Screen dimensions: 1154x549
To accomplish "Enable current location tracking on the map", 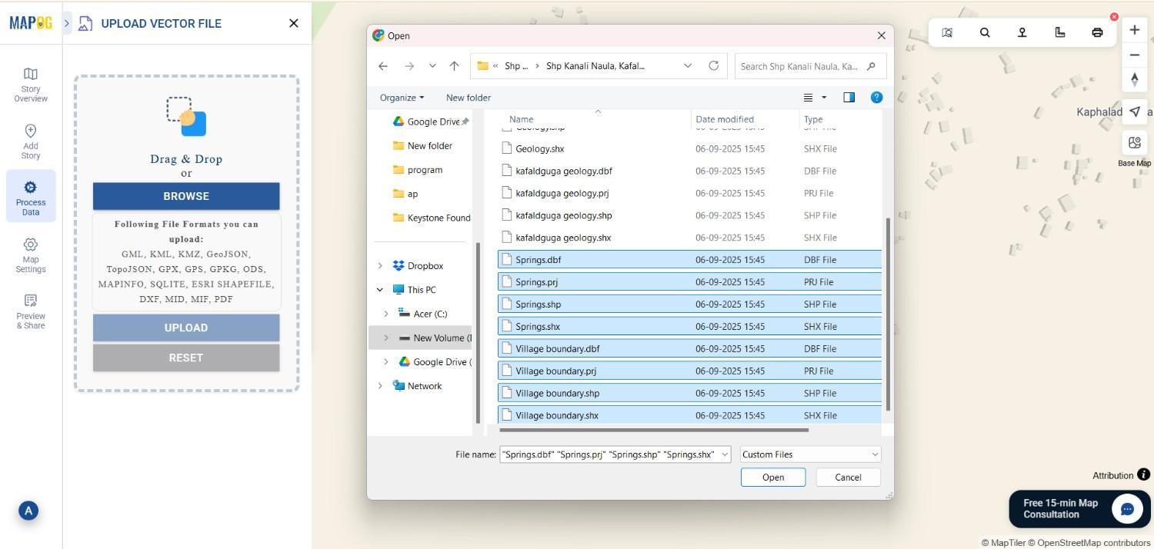I will click(1134, 111).
